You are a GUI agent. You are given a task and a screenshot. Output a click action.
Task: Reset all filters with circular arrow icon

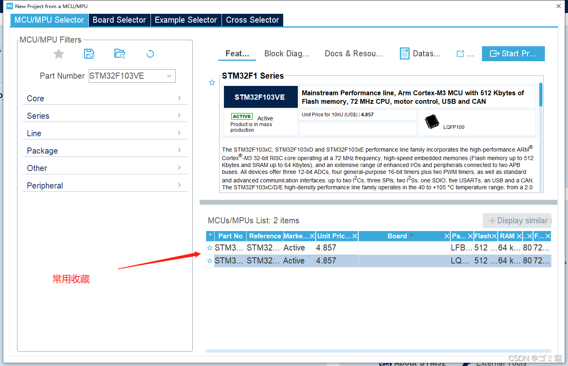(x=150, y=54)
